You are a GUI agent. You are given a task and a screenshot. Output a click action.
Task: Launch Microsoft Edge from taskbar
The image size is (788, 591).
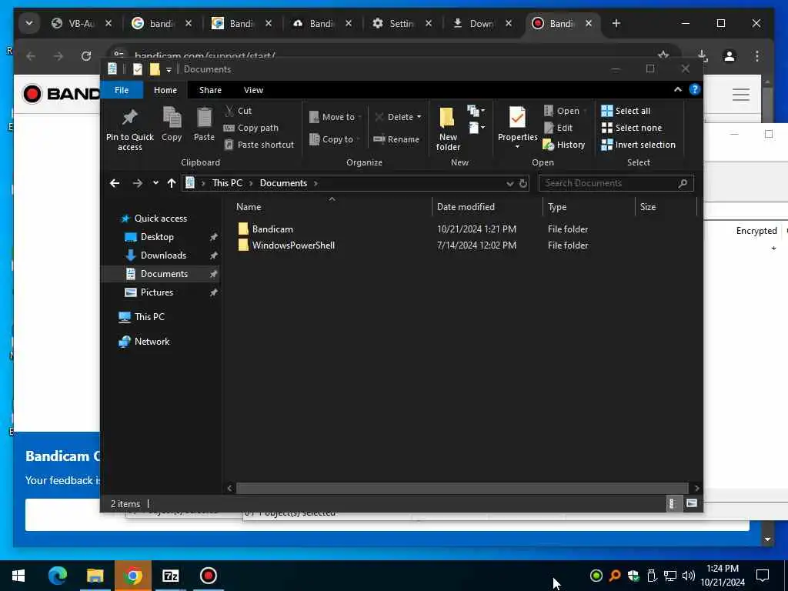pos(57,576)
